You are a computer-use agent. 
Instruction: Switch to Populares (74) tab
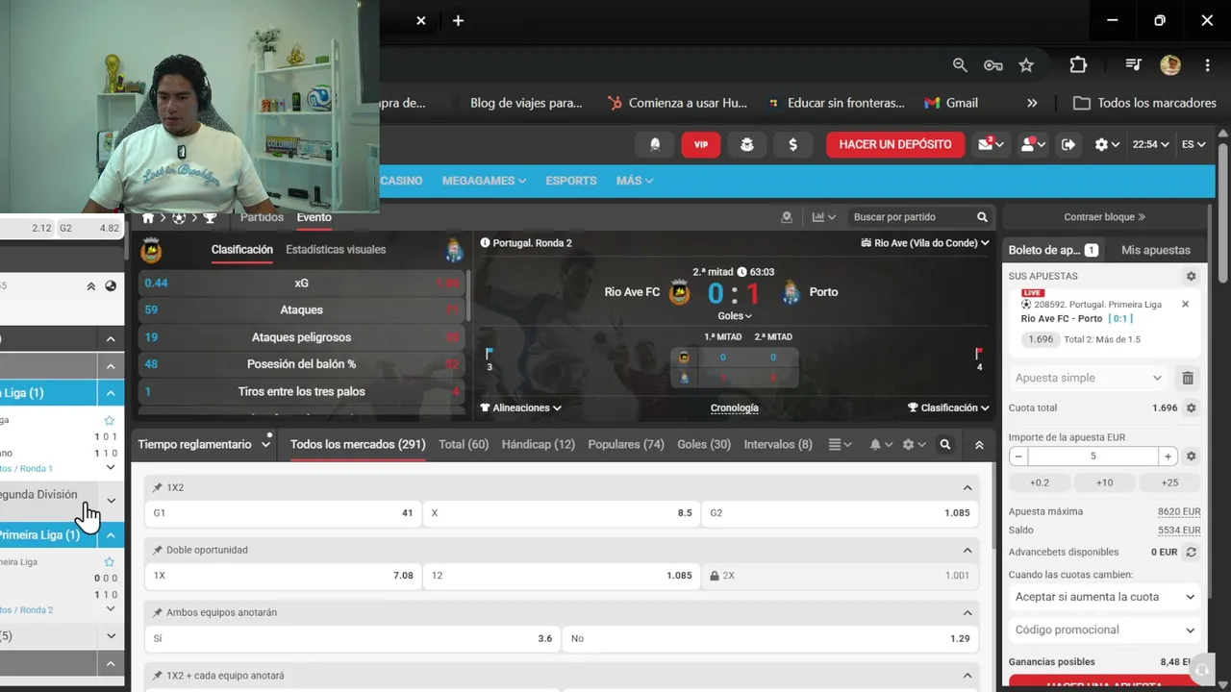point(626,445)
